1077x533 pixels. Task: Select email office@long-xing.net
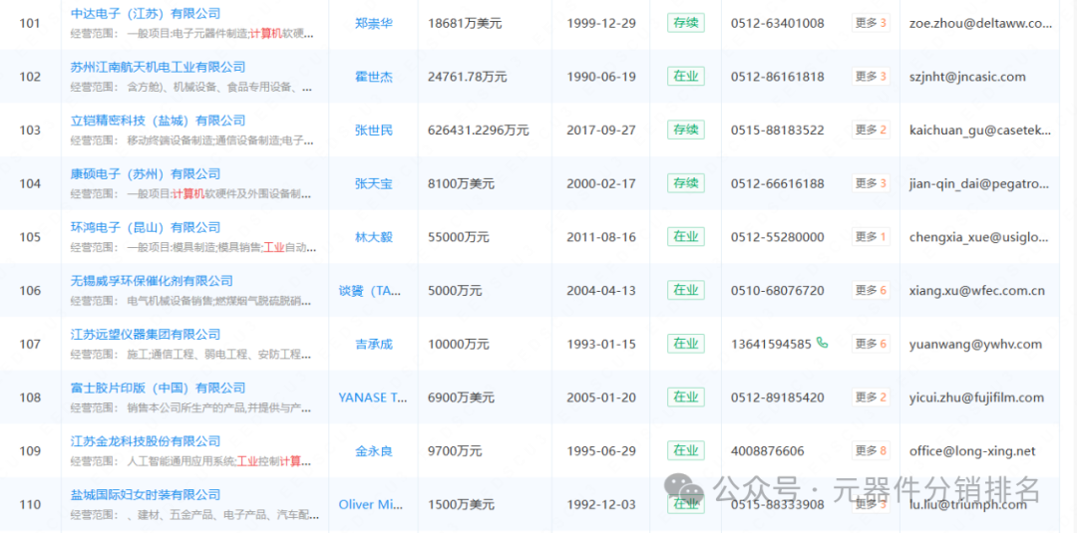click(x=972, y=451)
